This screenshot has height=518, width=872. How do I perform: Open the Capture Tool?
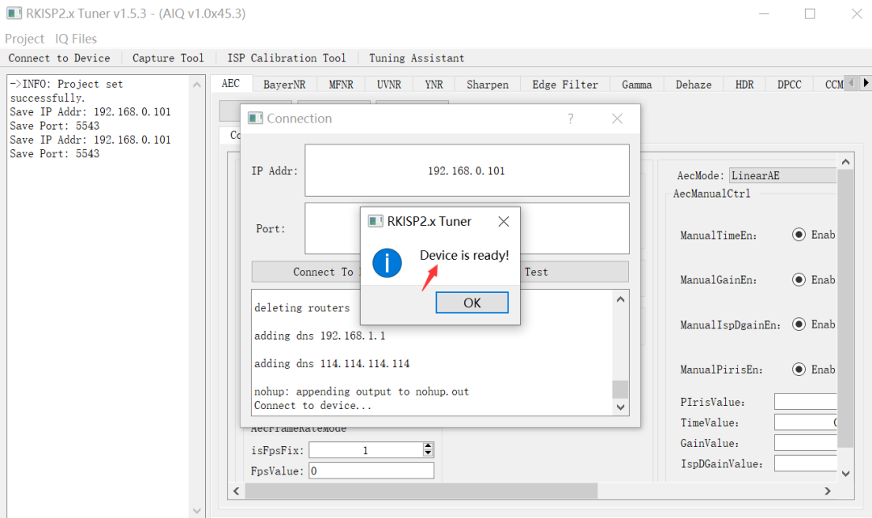point(168,58)
